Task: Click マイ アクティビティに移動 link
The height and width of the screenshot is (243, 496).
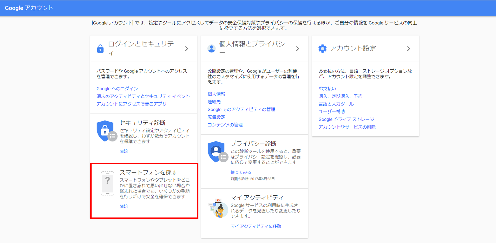Action: [256, 226]
